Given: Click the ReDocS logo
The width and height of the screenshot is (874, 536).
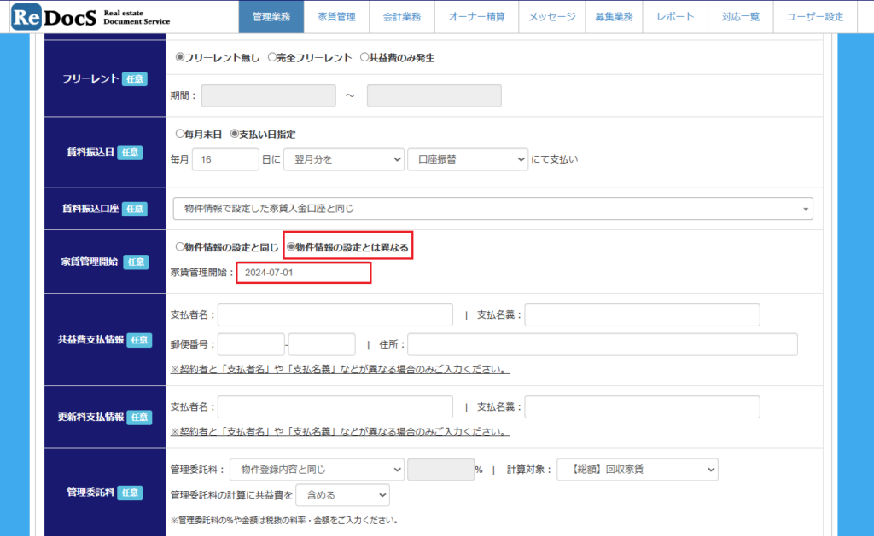Looking at the screenshot, I should 90,16.
